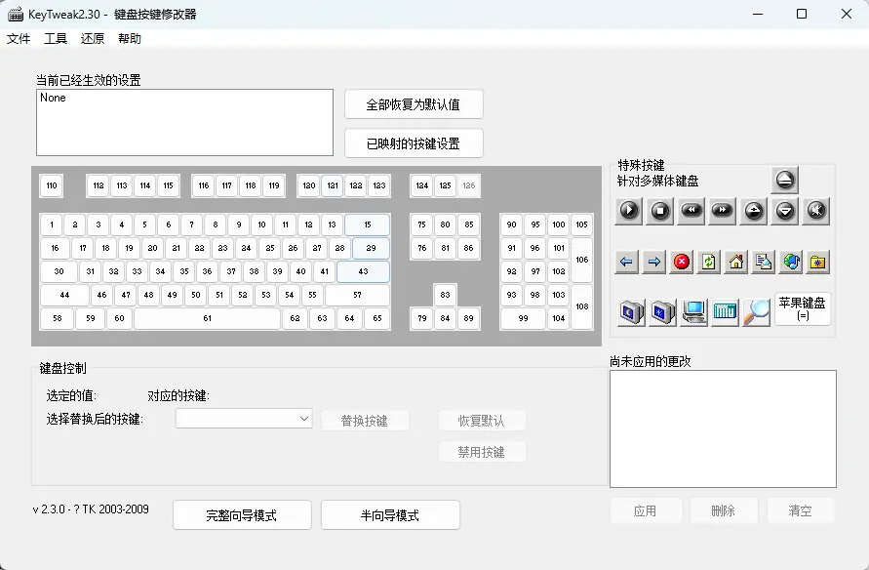Screen dimensions: 869x570
Task: Select keyboard key 44
Action: click(x=64, y=295)
